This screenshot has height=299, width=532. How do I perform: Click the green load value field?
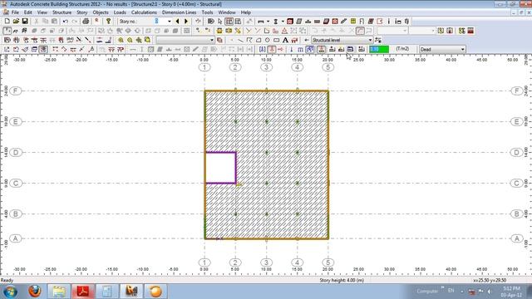[379, 50]
